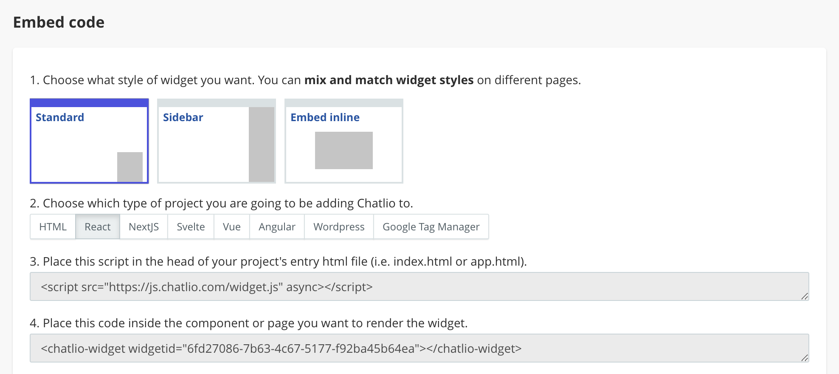The width and height of the screenshot is (839, 374).
Task: Click the chatlio-widget code snippet field
Action: coord(419,348)
